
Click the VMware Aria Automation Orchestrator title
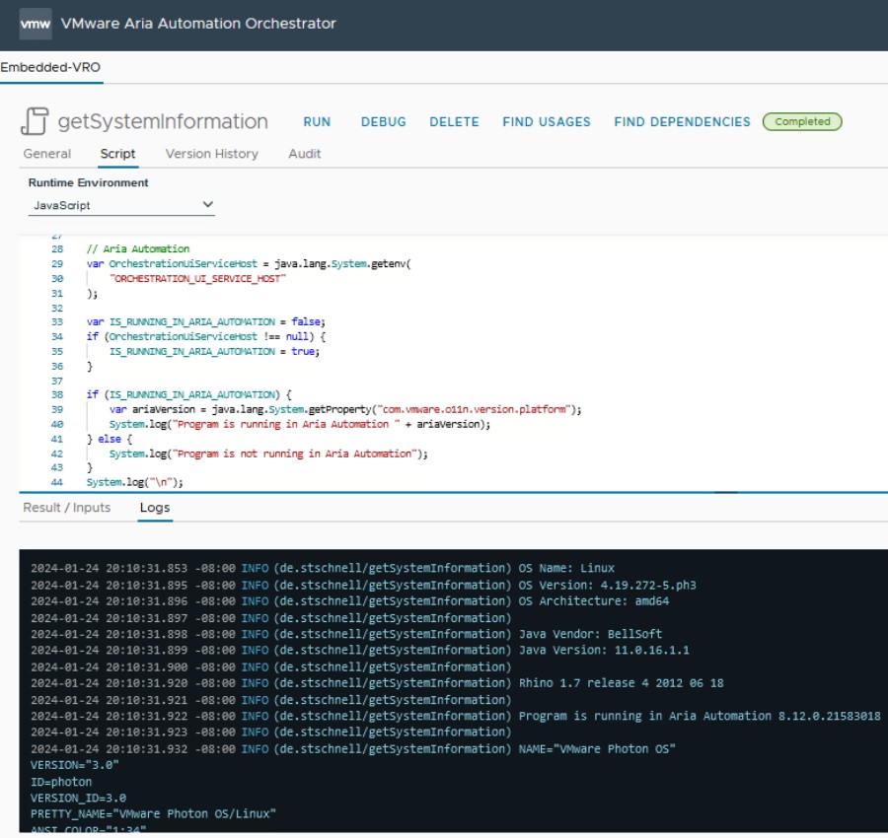pos(198,24)
